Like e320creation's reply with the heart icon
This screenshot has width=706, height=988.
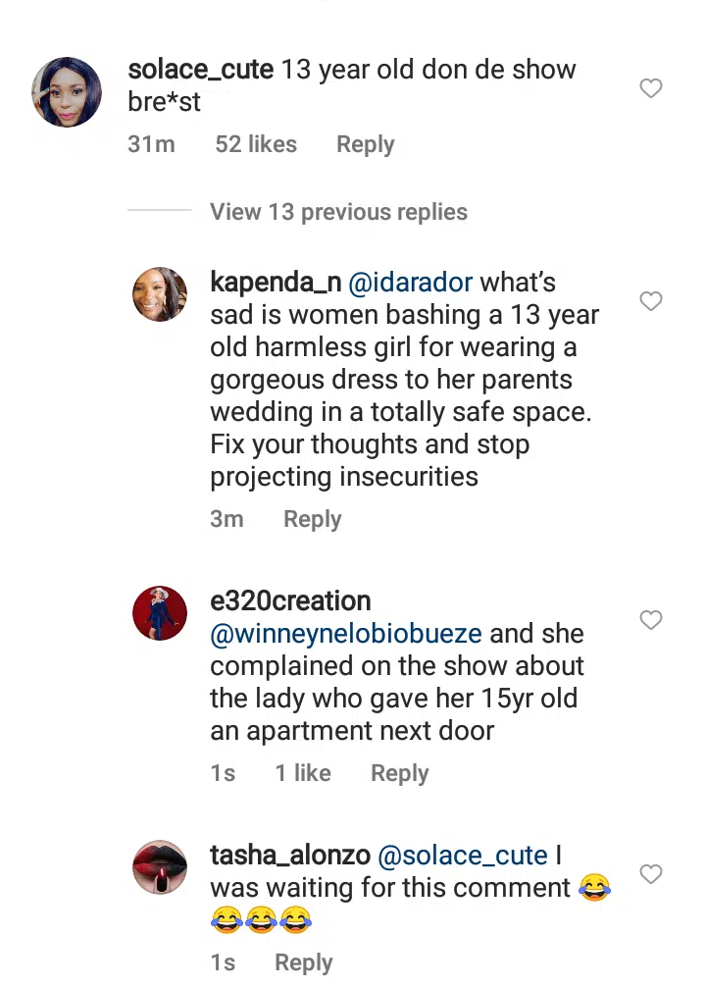point(650,620)
